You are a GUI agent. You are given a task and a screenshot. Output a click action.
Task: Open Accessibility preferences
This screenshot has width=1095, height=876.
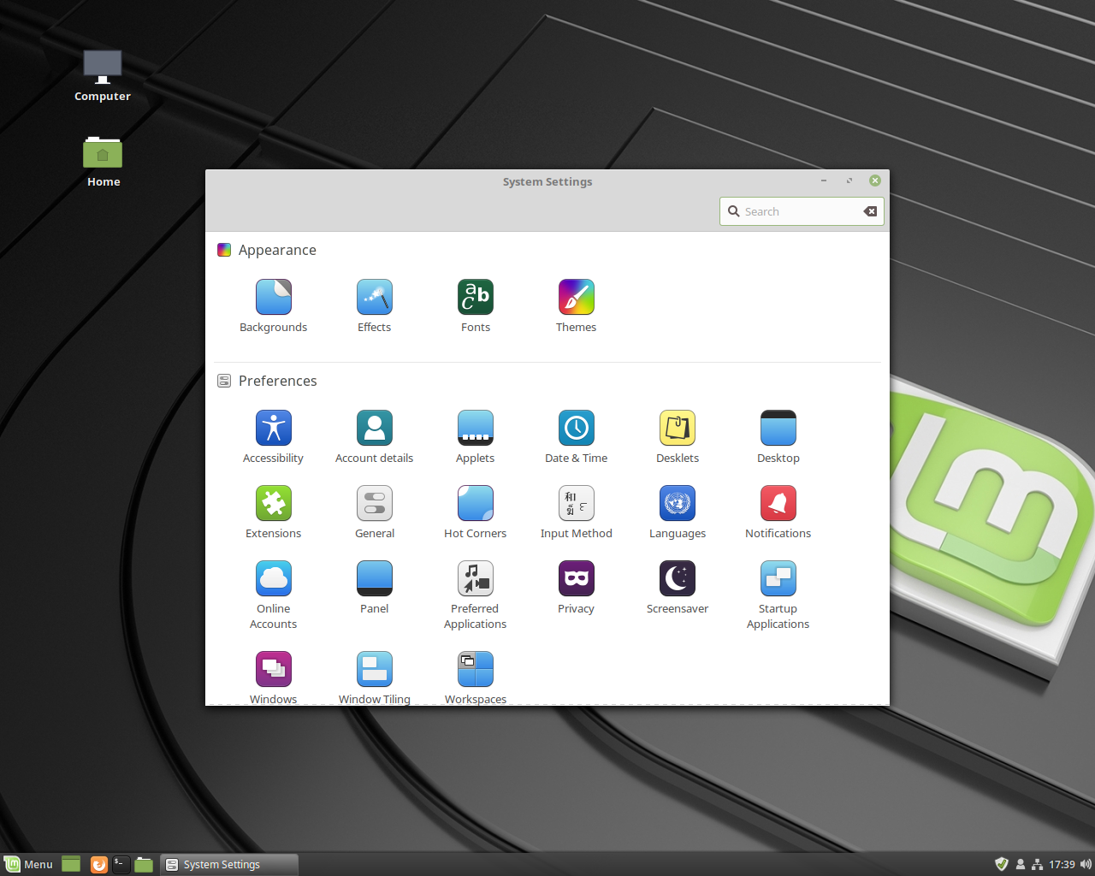[x=274, y=437]
